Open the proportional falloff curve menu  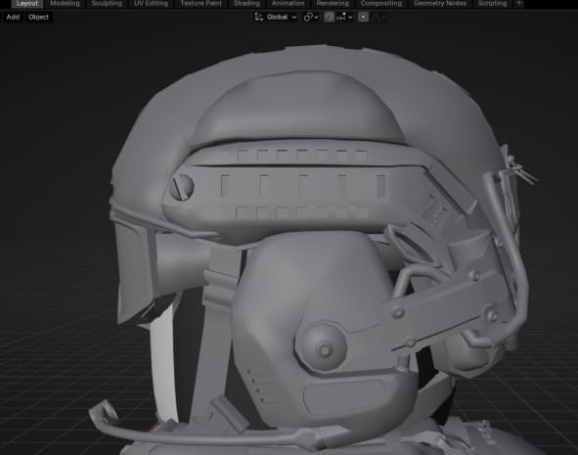pyautogui.click(x=378, y=17)
